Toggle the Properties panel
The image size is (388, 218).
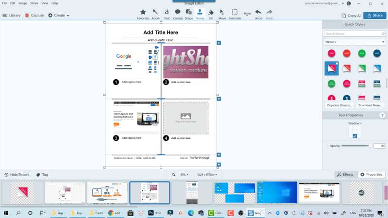[371, 174]
